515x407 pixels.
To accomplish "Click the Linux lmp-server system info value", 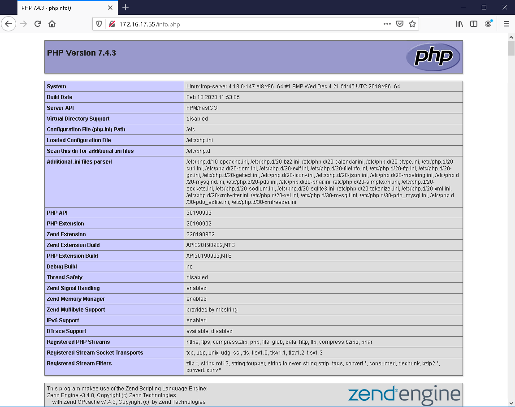I will coord(293,87).
